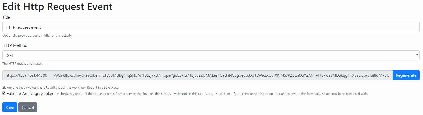Screen dimensions: 423x115
Task: Click the 'The HTTP method to match' hint
Action: (x=23, y=64)
